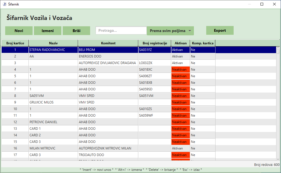Open the 'Prema svim poljima' dropdown
Screen dimensions: 281x173
pos(170,31)
